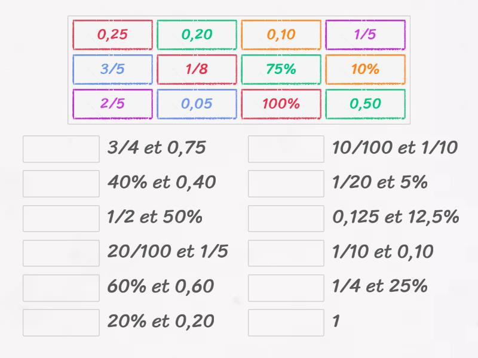Screen dimensions: 478x358
Task: Click answer box beside 3/4 et 0,75
Action: click(x=61, y=149)
